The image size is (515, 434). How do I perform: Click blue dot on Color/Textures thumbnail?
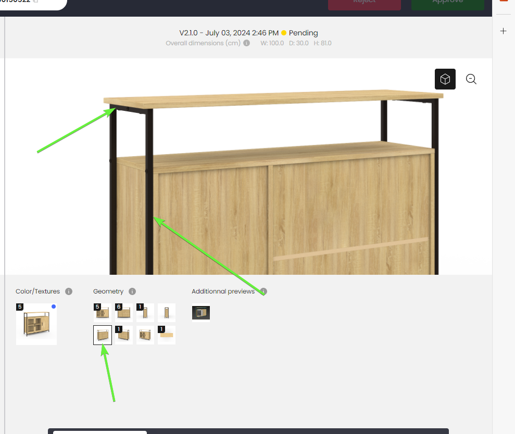tap(54, 307)
